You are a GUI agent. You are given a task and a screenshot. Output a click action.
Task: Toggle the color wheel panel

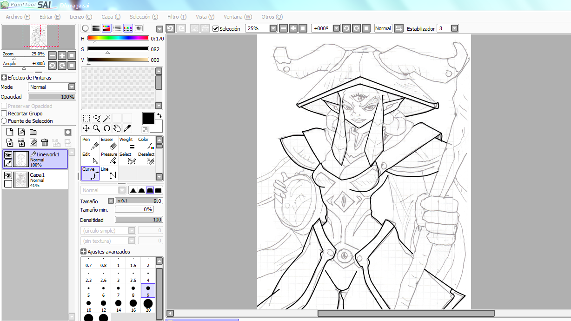pyautogui.click(x=85, y=28)
